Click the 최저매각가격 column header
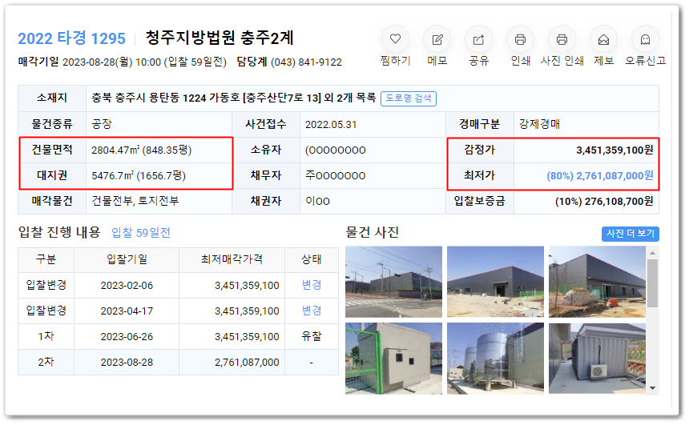Image resolution: width=689 pixels, height=425 pixels. pyautogui.click(x=232, y=259)
